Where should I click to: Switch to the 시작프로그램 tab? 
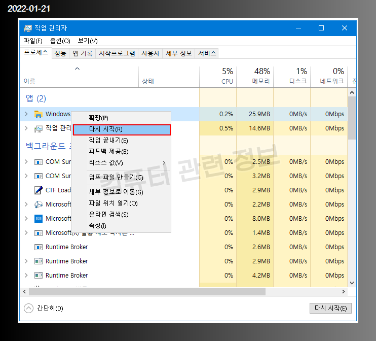point(117,53)
